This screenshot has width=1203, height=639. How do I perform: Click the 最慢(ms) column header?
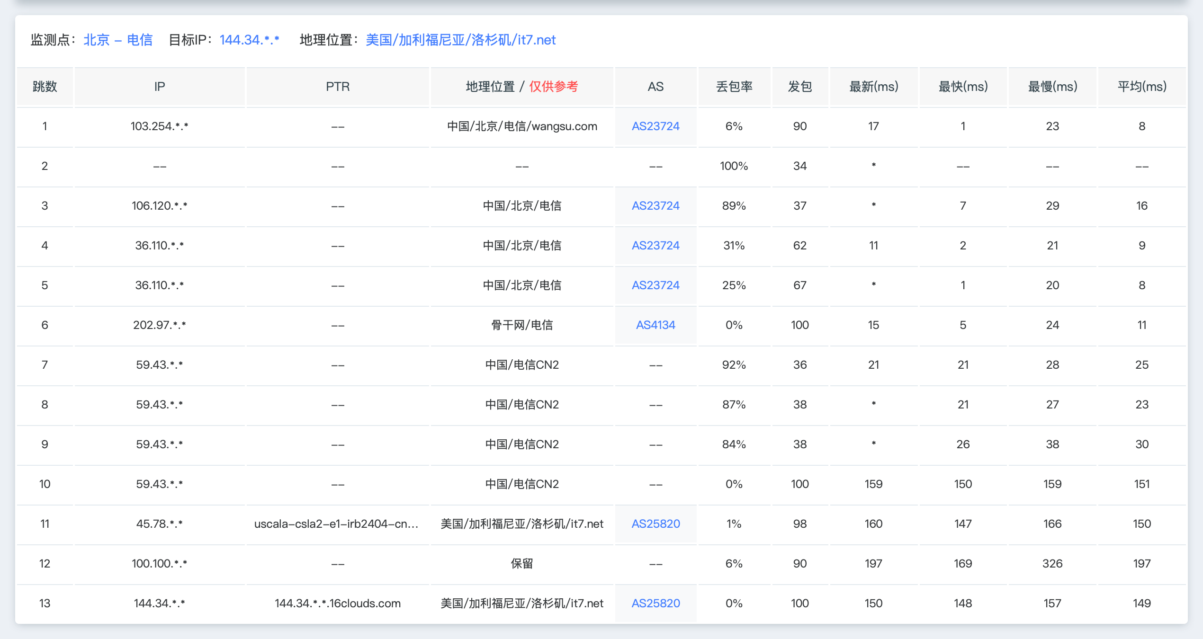coord(1052,87)
